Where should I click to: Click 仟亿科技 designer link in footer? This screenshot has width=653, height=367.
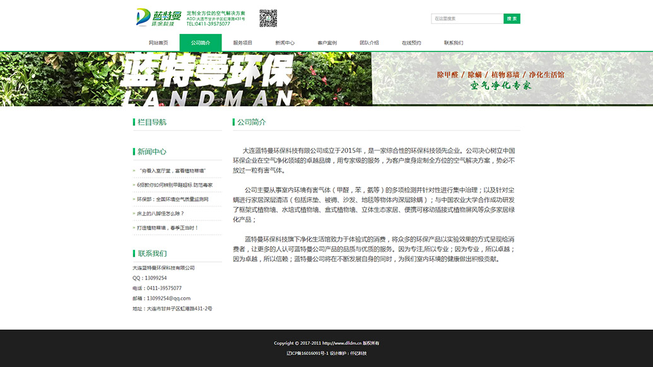click(x=358, y=353)
